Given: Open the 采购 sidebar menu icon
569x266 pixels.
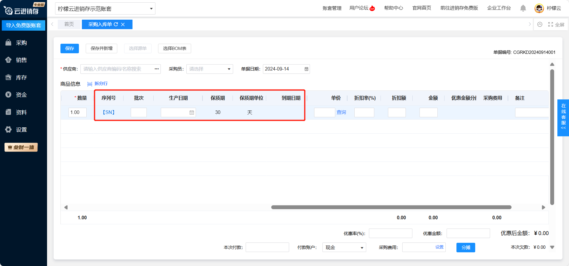Looking at the screenshot, I should [8, 43].
